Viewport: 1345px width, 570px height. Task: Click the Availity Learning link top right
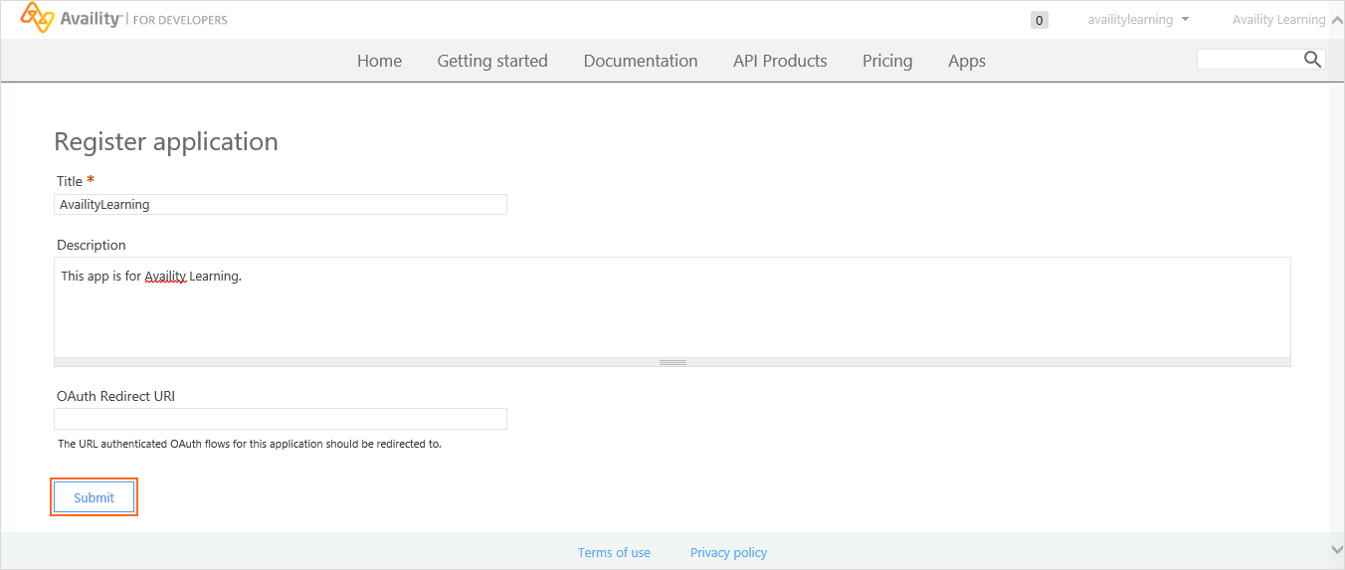pos(1278,20)
